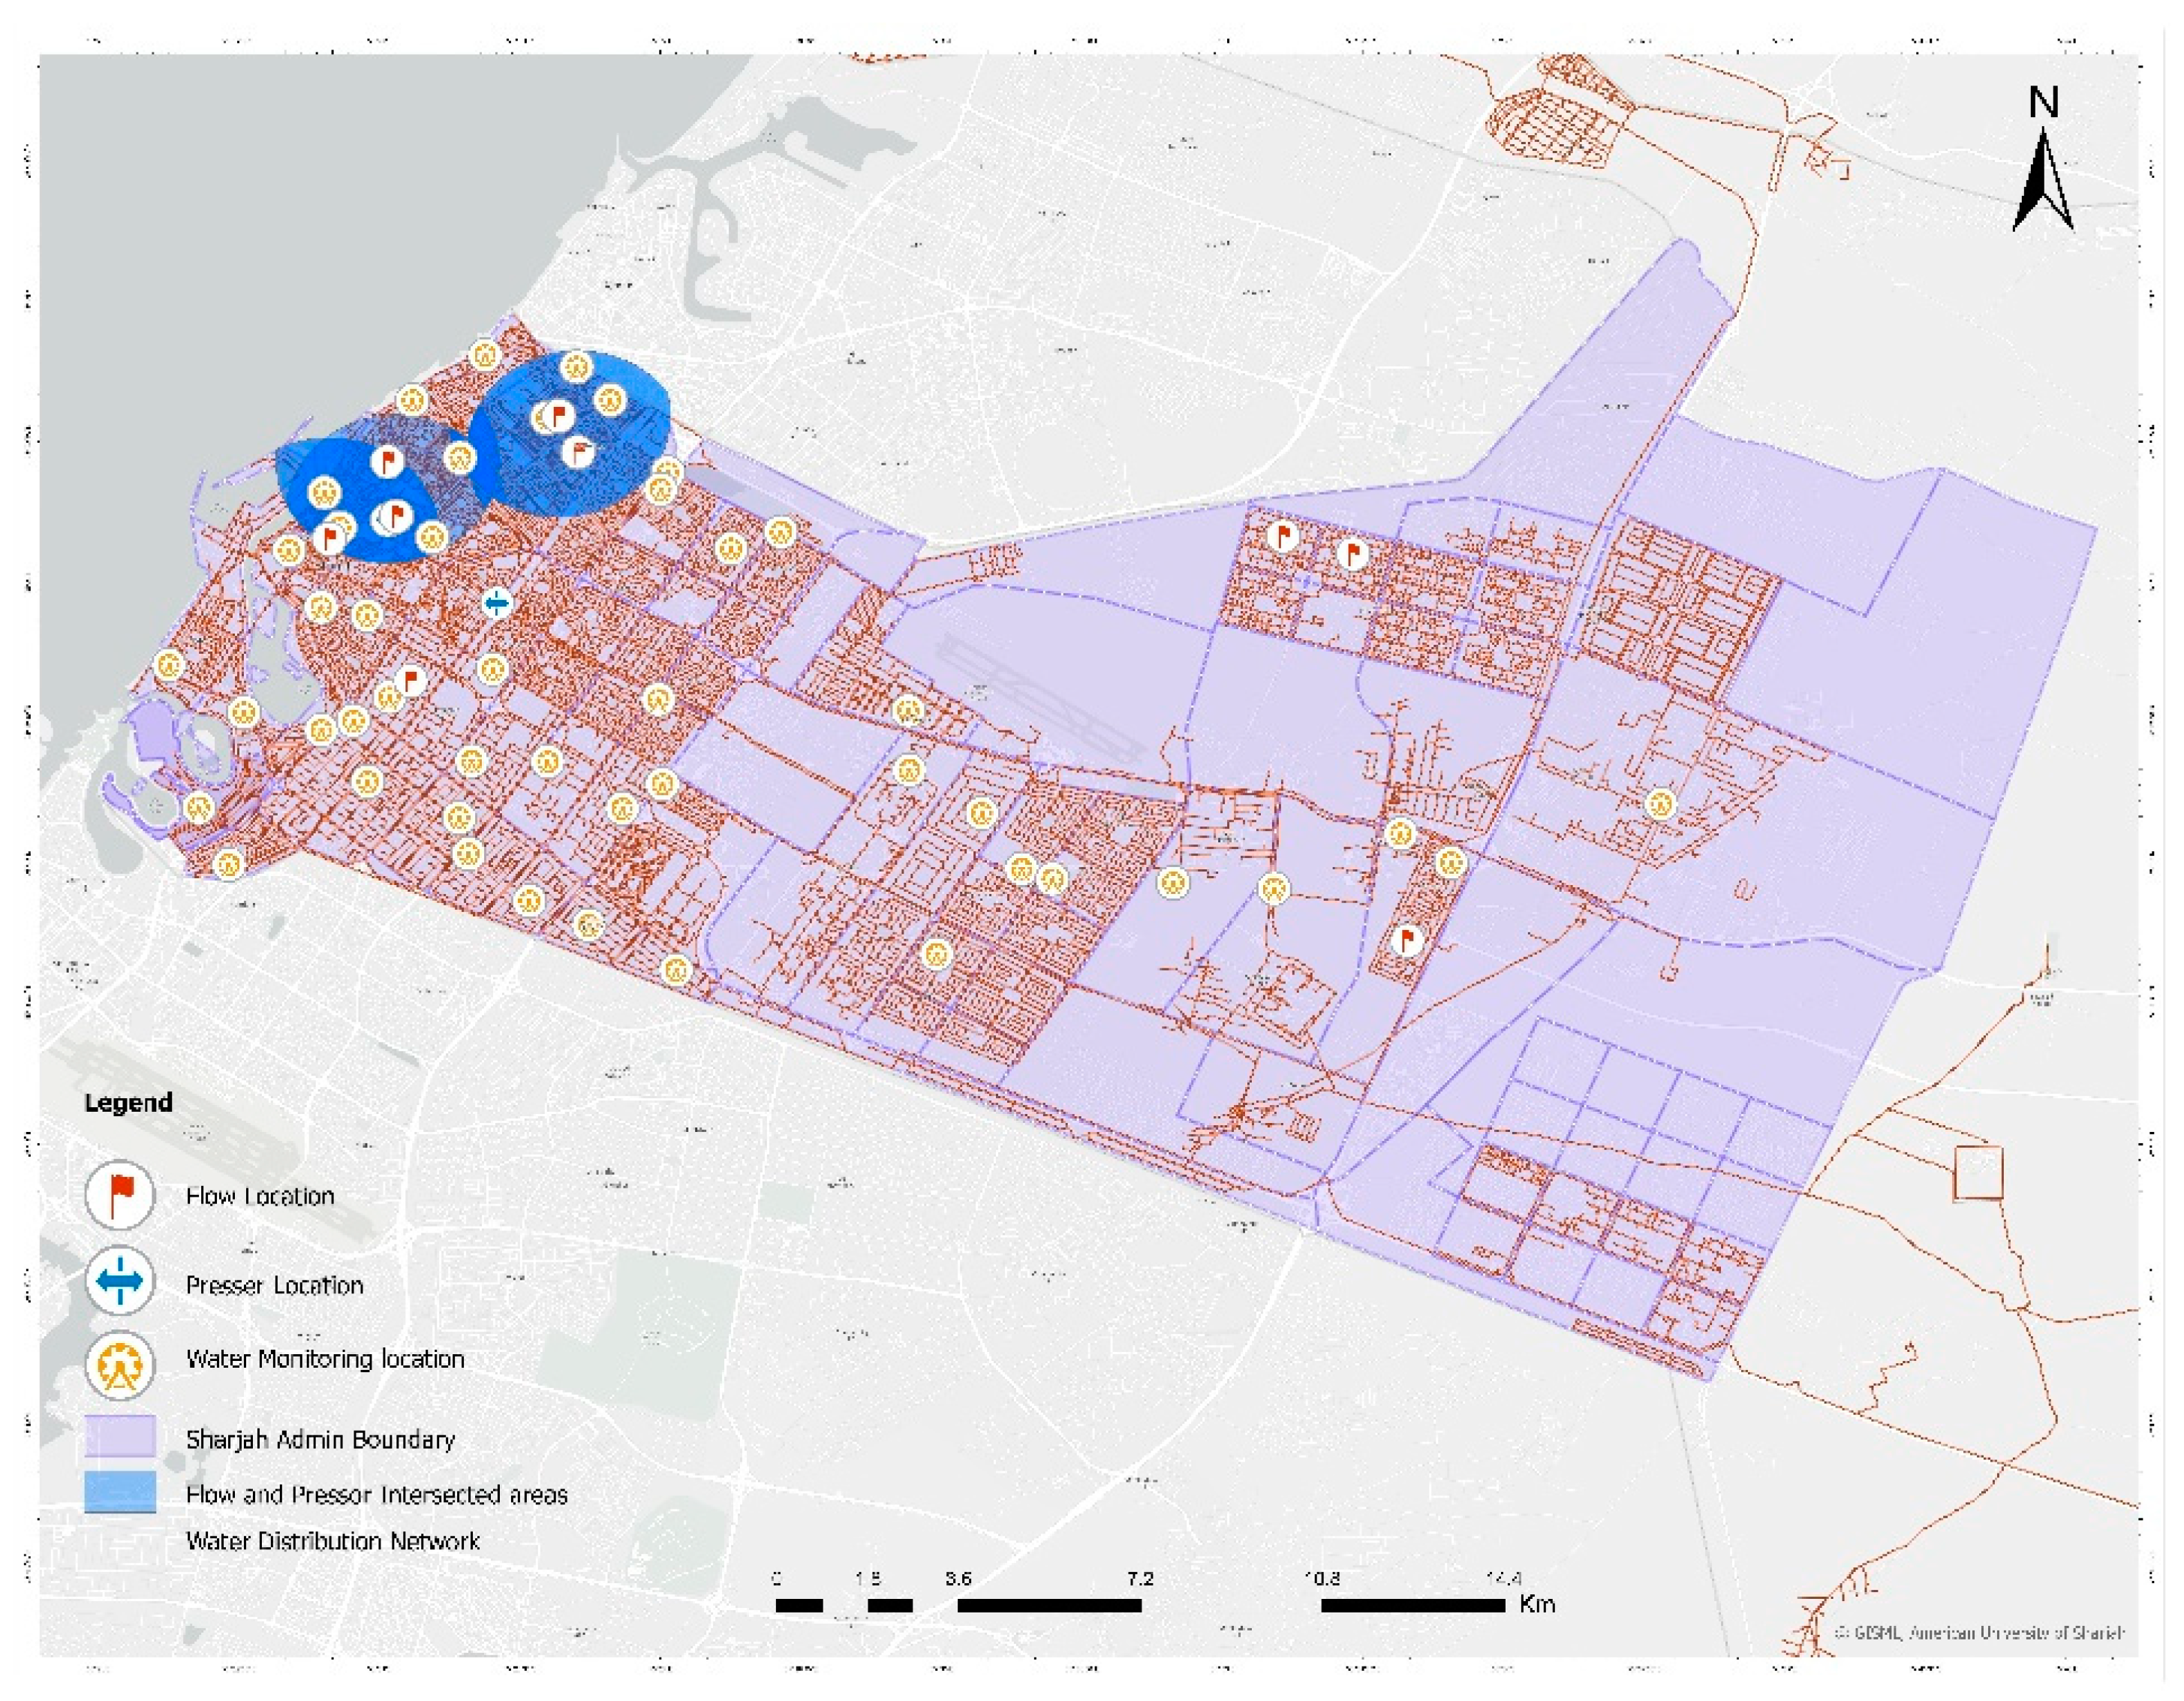Click the Km unit label of scale bar
The image size is (2184, 1701).
tap(1537, 1604)
